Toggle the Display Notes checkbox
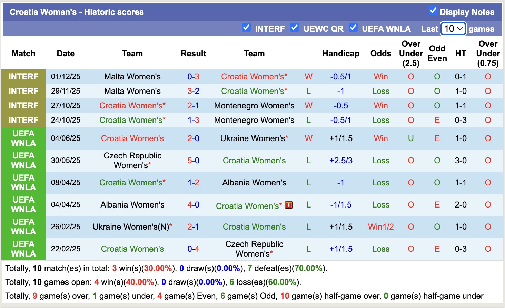Image resolution: width=505 pixels, height=308 pixels. 433,11
